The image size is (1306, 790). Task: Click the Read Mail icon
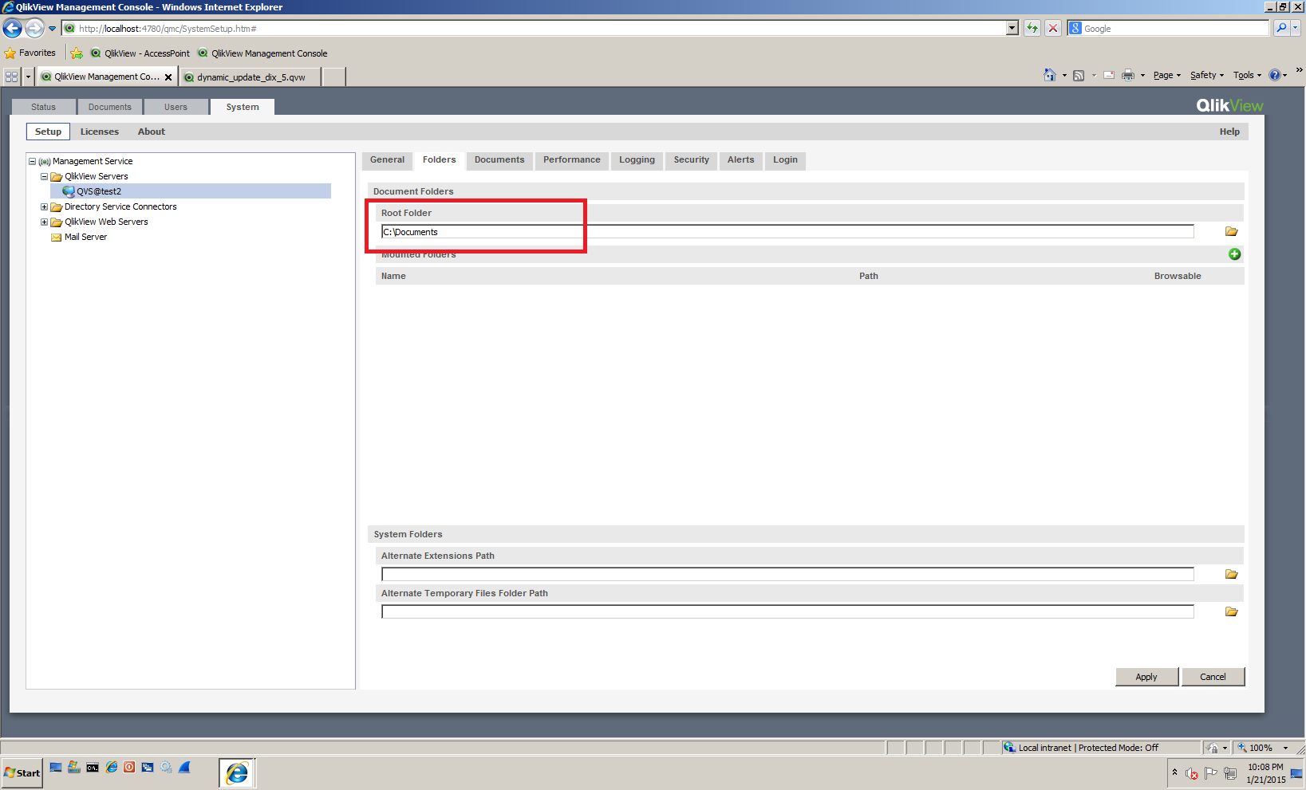(x=1109, y=75)
